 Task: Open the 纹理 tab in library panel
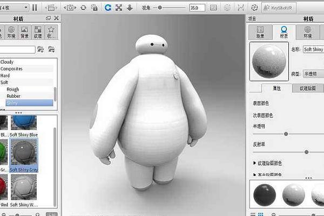tap(38, 32)
